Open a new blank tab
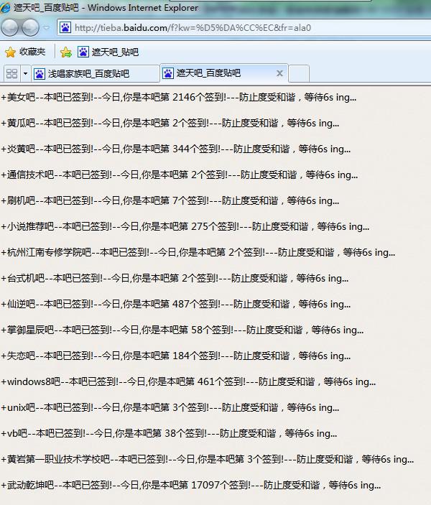The image size is (431, 505). point(299,74)
